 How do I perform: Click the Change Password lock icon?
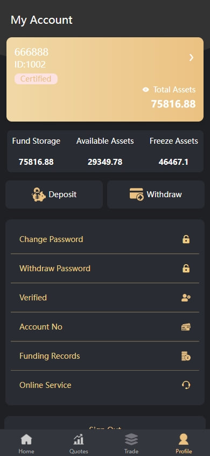(x=186, y=239)
